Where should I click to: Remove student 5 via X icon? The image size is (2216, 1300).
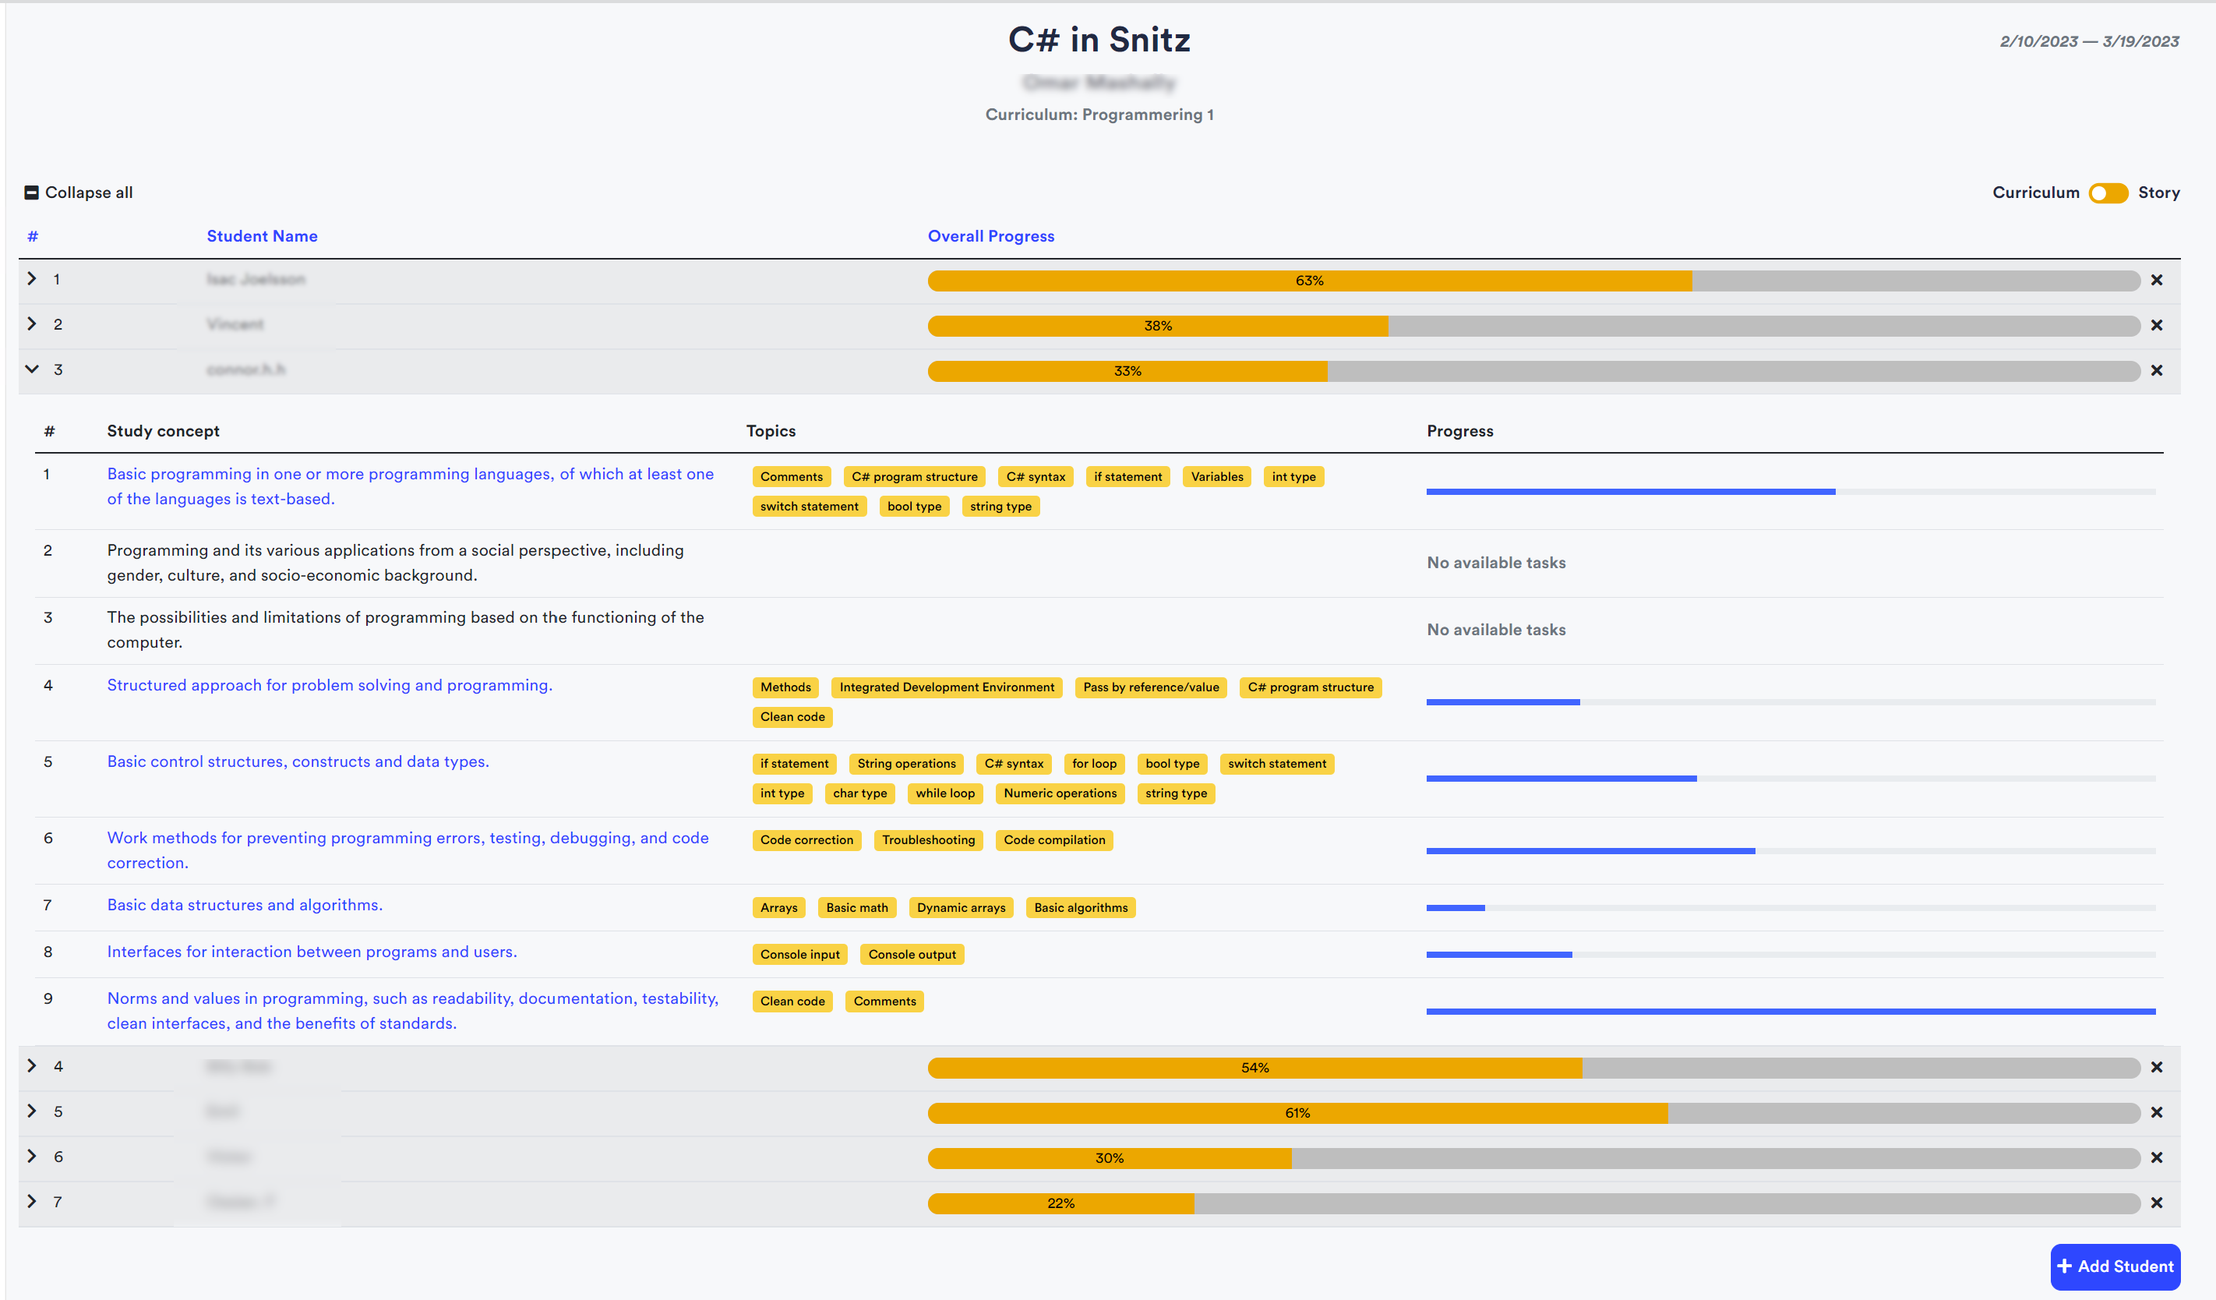point(2156,1113)
